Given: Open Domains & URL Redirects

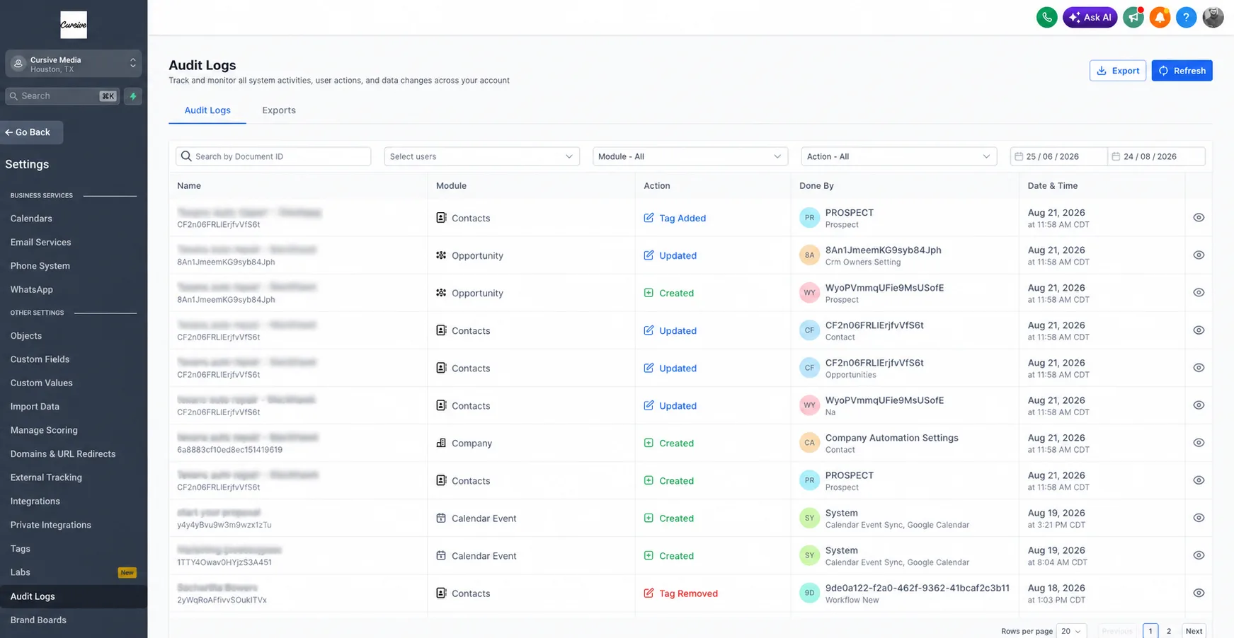Looking at the screenshot, I should coord(62,454).
